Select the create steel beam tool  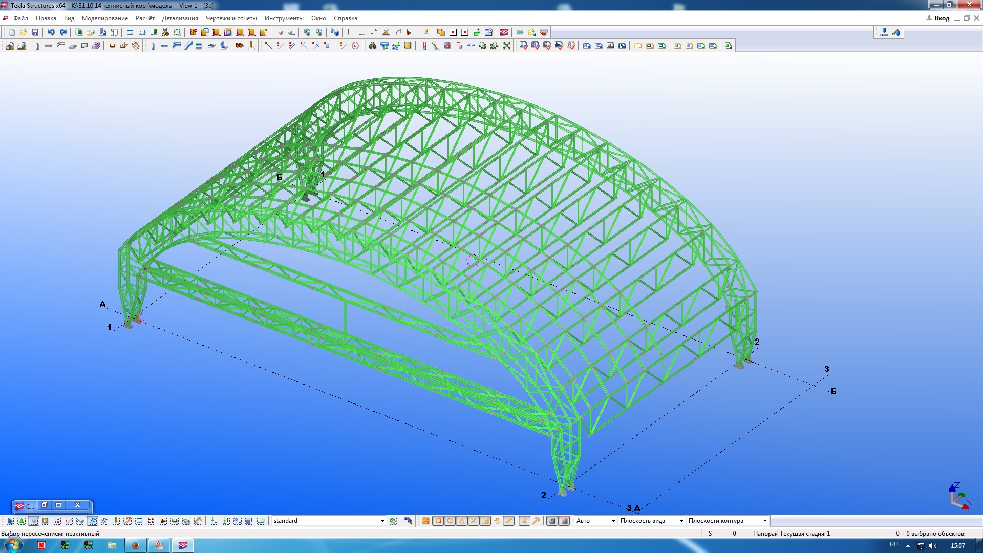(164, 46)
